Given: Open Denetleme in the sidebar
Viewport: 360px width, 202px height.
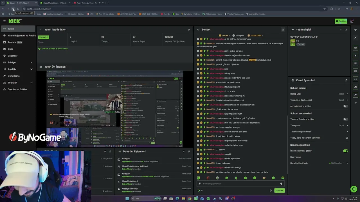Looking at the screenshot, I should tap(18, 76).
